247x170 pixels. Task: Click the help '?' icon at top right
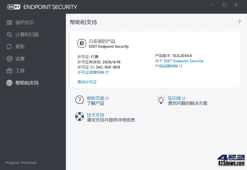[x=239, y=22]
